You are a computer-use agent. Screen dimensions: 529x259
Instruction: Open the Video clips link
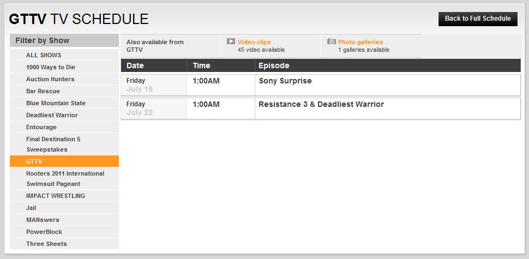[254, 42]
